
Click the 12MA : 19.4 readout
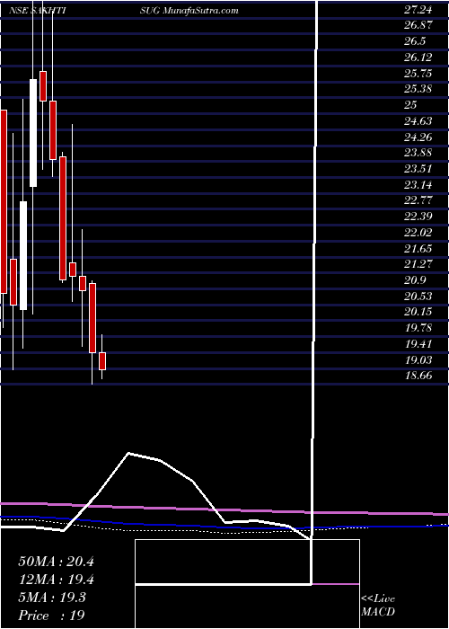tap(56, 580)
